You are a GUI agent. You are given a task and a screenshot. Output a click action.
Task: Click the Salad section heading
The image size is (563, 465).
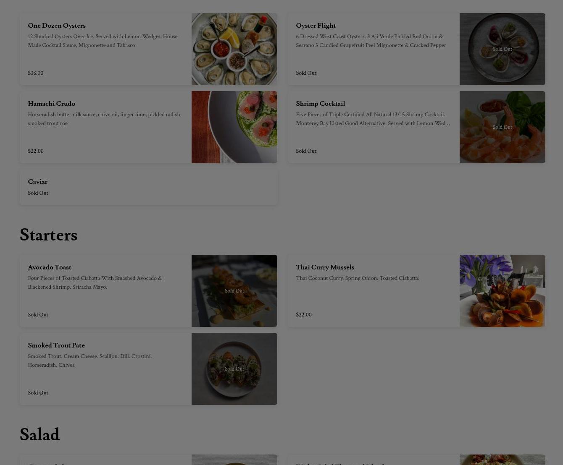pyautogui.click(x=39, y=435)
